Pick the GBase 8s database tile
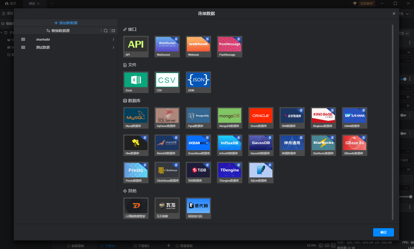 click(355, 145)
